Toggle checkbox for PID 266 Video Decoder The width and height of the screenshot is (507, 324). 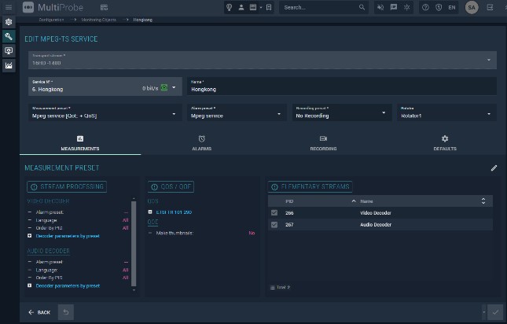point(274,213)
